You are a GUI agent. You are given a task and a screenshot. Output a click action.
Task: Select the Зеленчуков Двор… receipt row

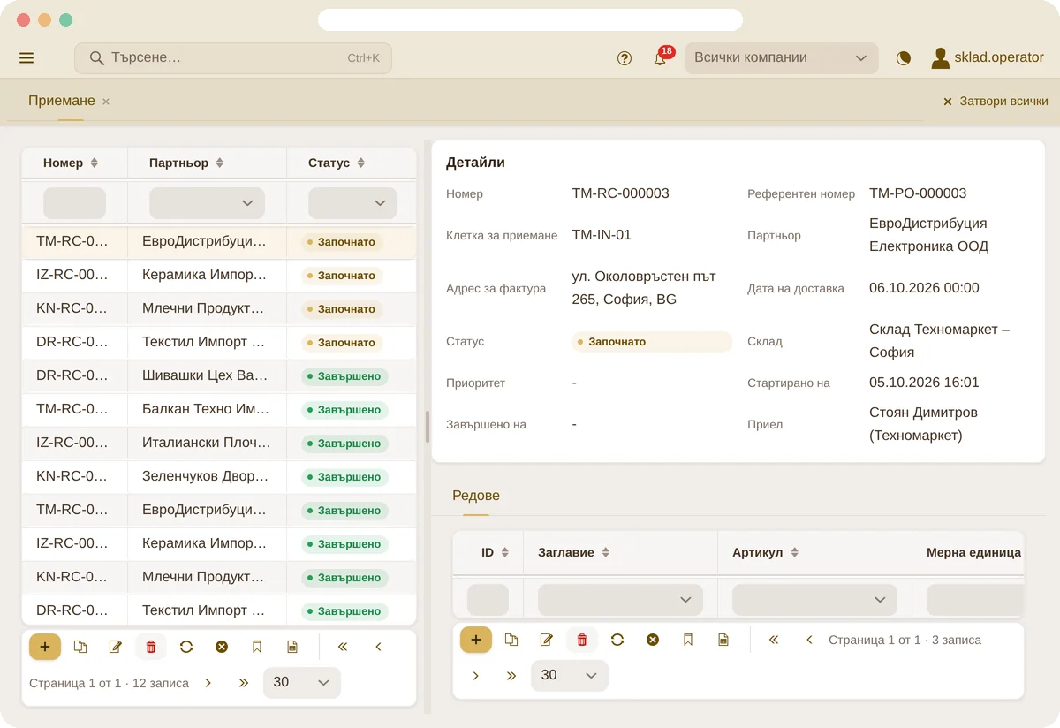coord(219,477)
